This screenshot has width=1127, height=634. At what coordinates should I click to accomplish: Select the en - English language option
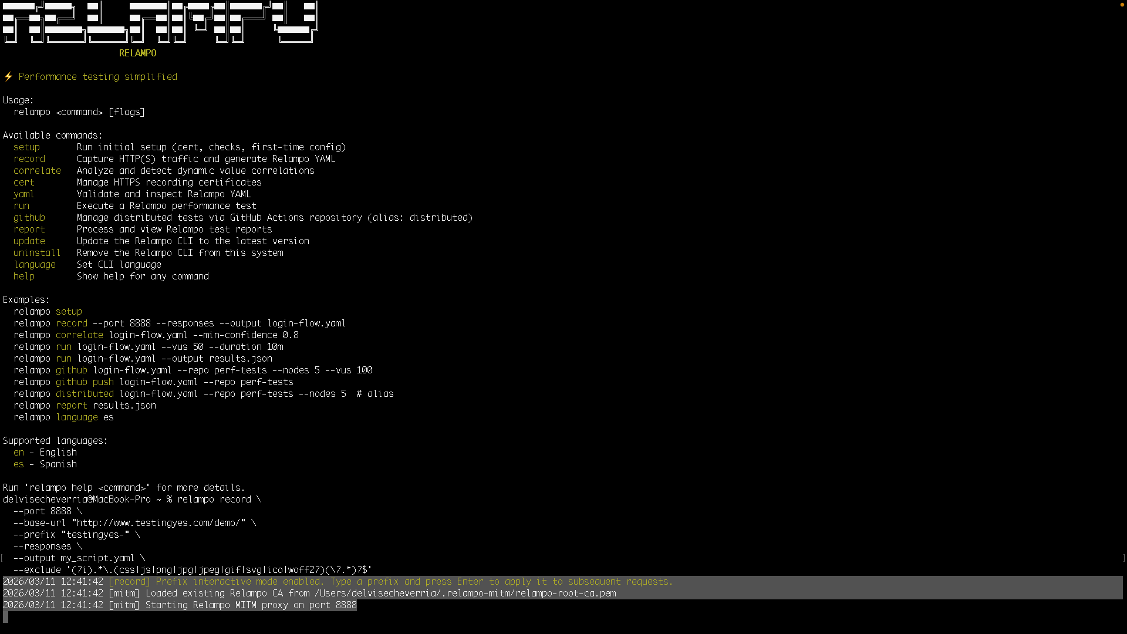tap(45, 452)
